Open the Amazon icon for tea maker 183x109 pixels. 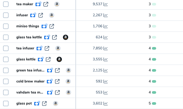coord(57,4)
